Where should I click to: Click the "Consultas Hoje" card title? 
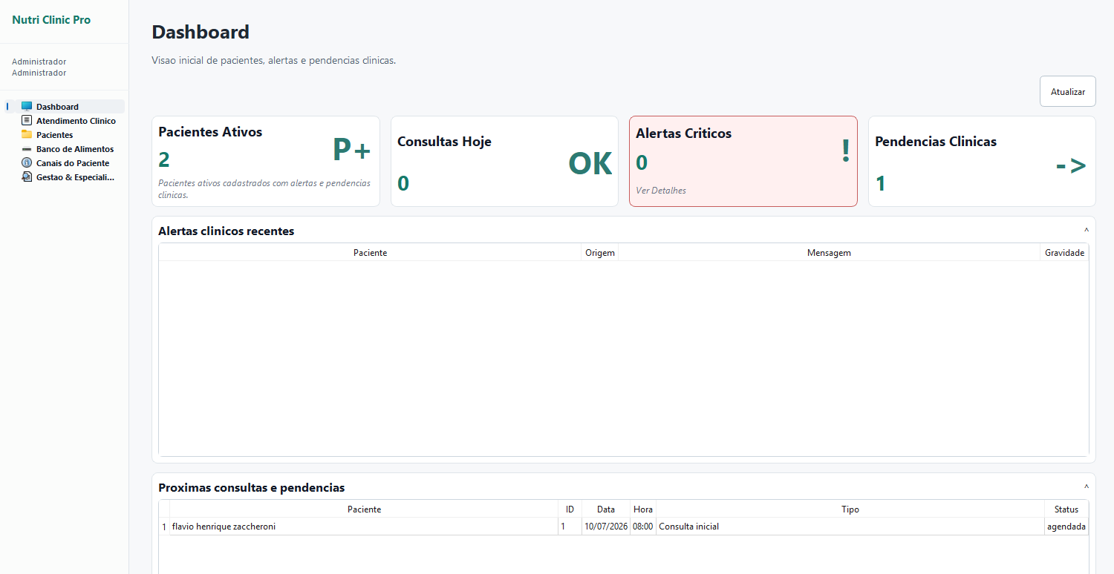(444, 142)
